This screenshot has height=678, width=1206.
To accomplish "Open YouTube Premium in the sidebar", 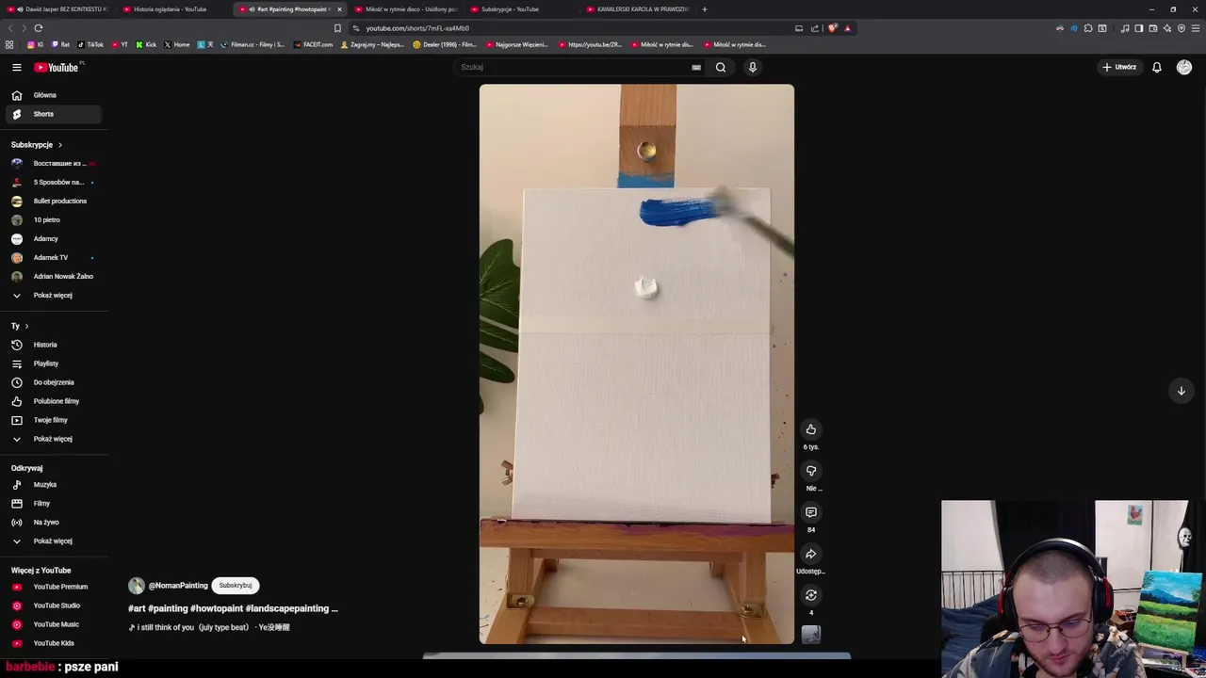I will (53, 587).
